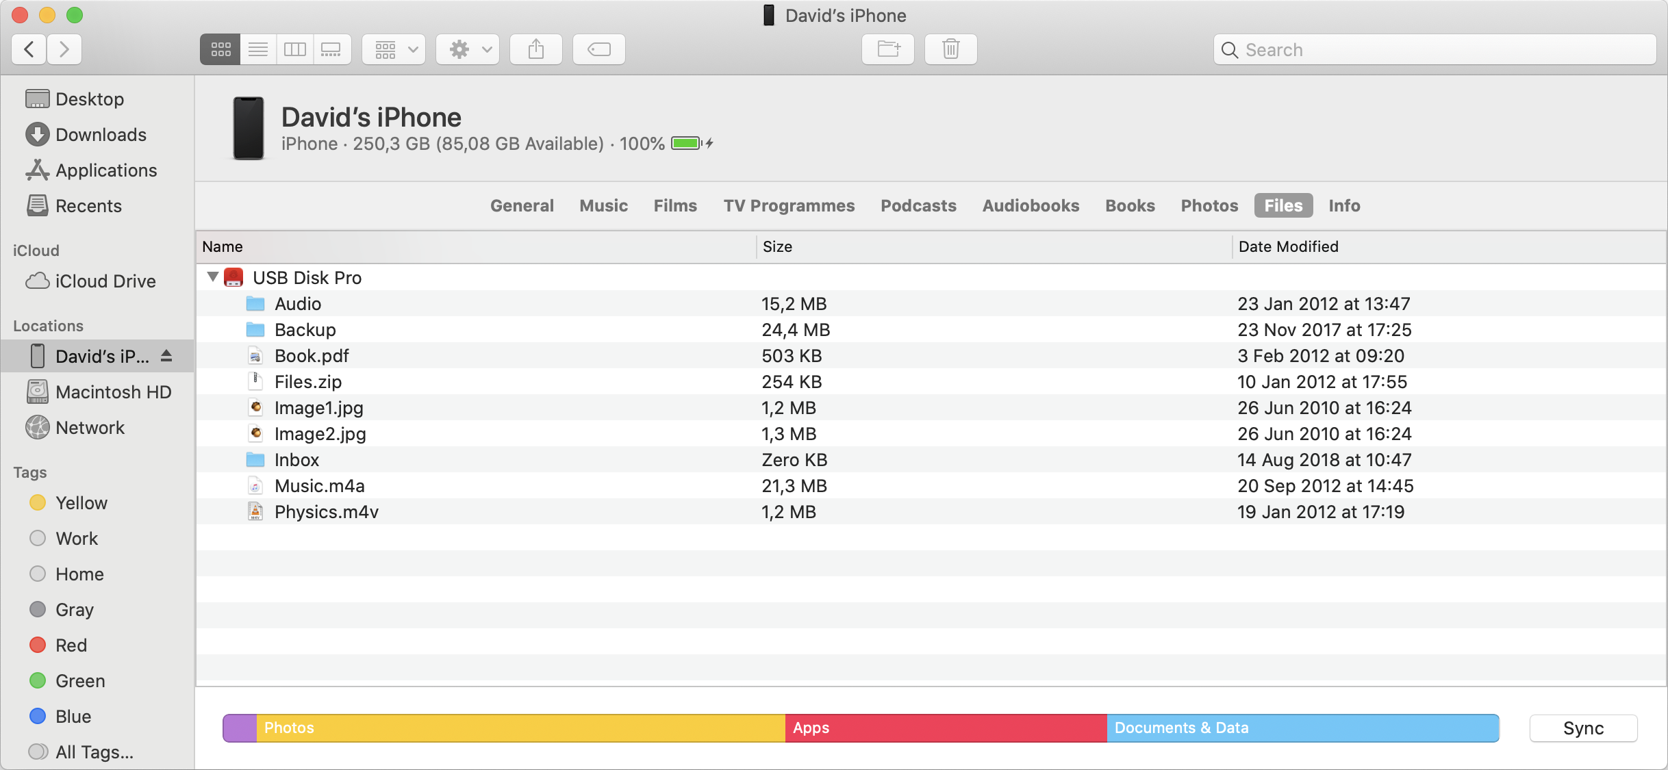Switch to the Audiobooks tab
This screenshot has width=1668, height=770.
1031,205
